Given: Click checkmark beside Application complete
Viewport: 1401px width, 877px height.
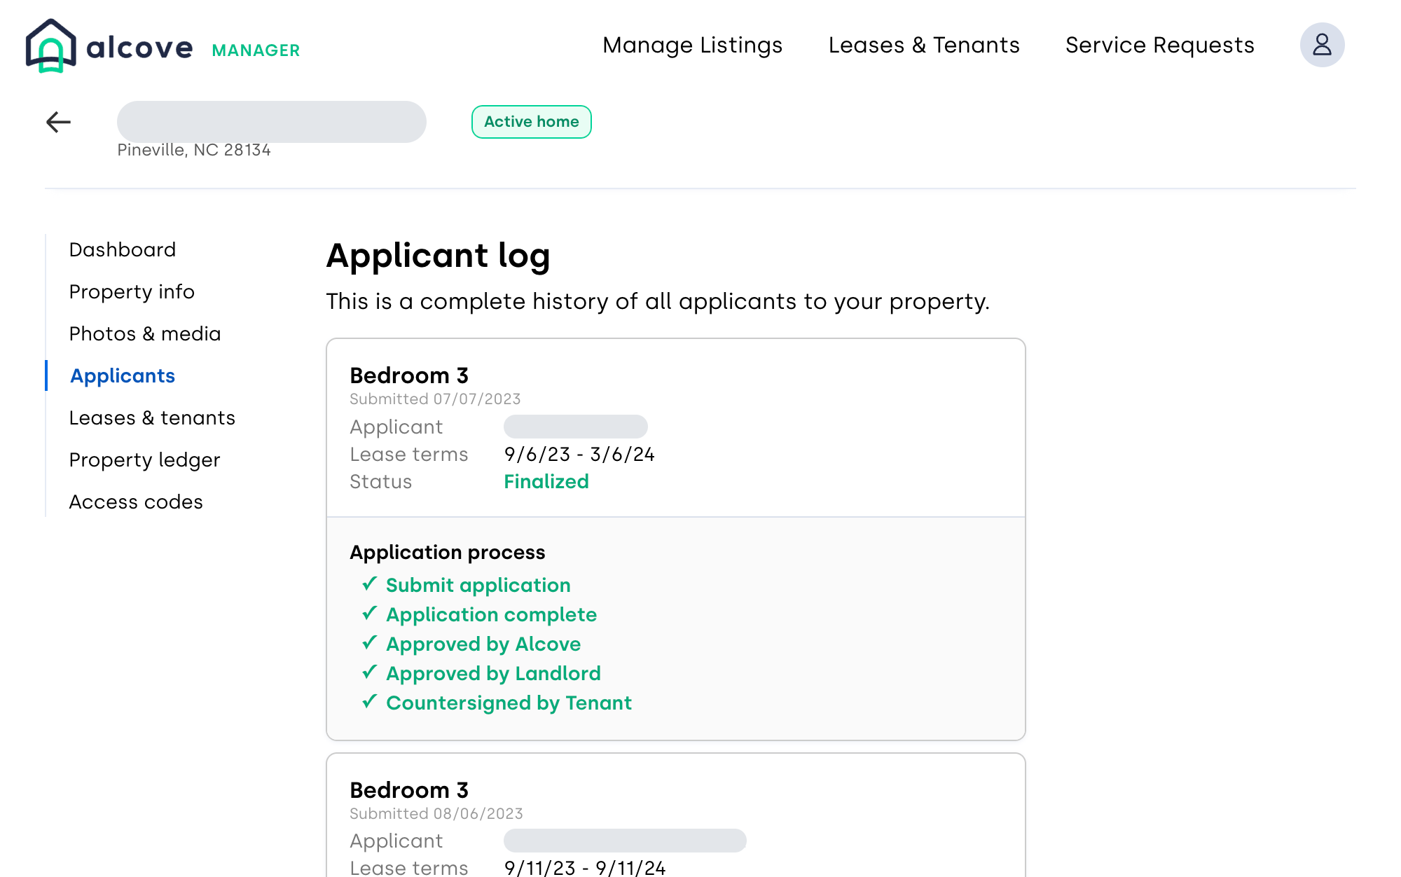Looking at the screenshot, I should [370, 614].
